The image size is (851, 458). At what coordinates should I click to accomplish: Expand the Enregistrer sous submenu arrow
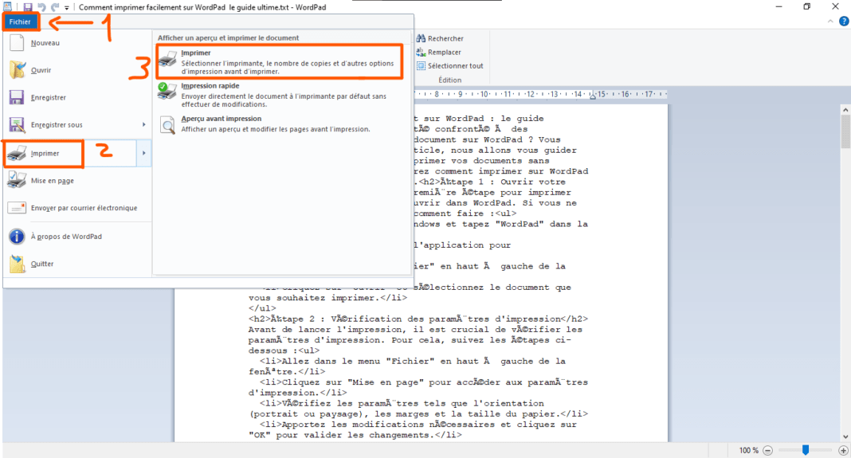tap(143, 125)
